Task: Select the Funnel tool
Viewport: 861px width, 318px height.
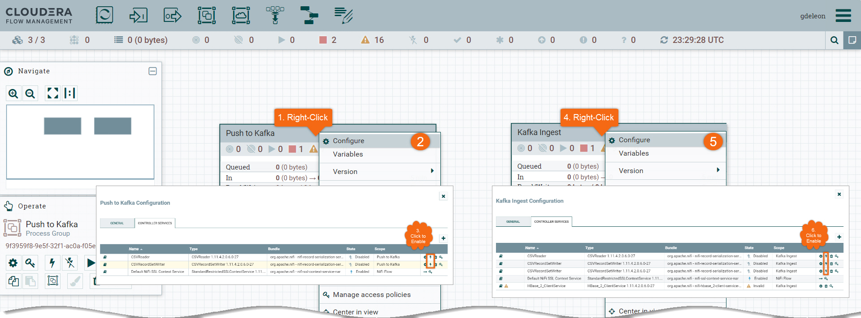Action: pos(275,15)
